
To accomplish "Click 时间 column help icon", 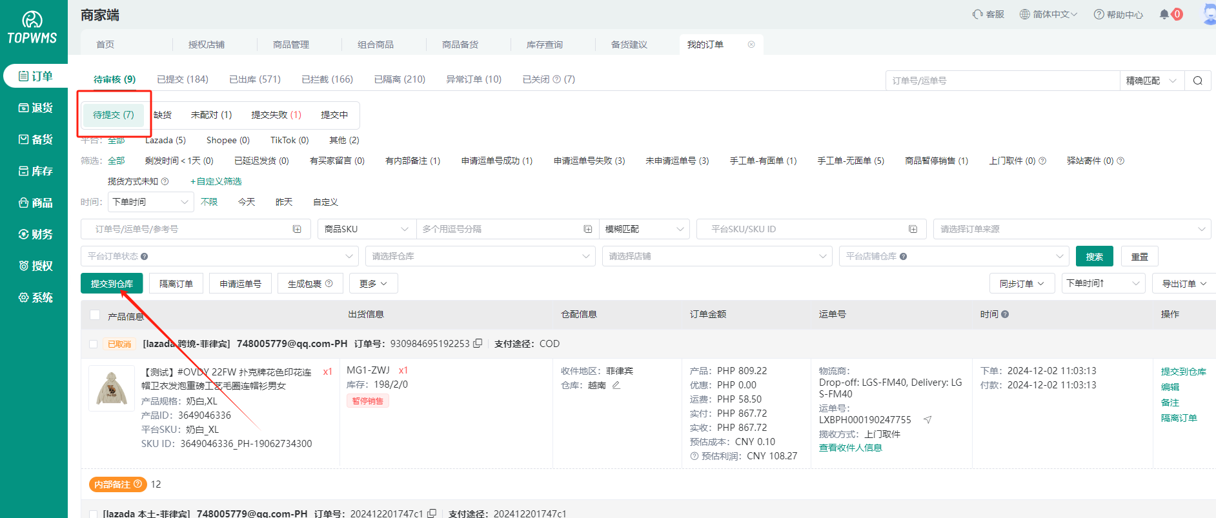I will pyautogui.click(x=1005, y=314).
